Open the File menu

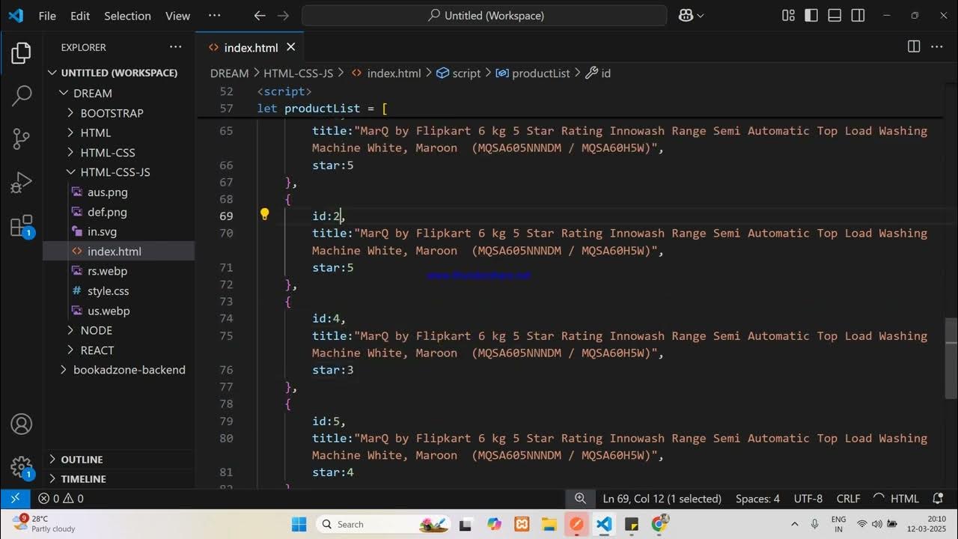[47, 15]
